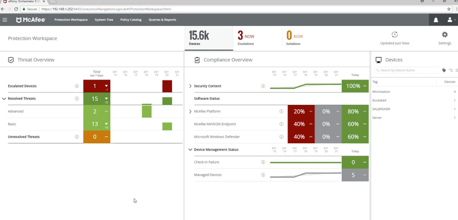Click the Unresolved Threats info icon

[77, 137]
